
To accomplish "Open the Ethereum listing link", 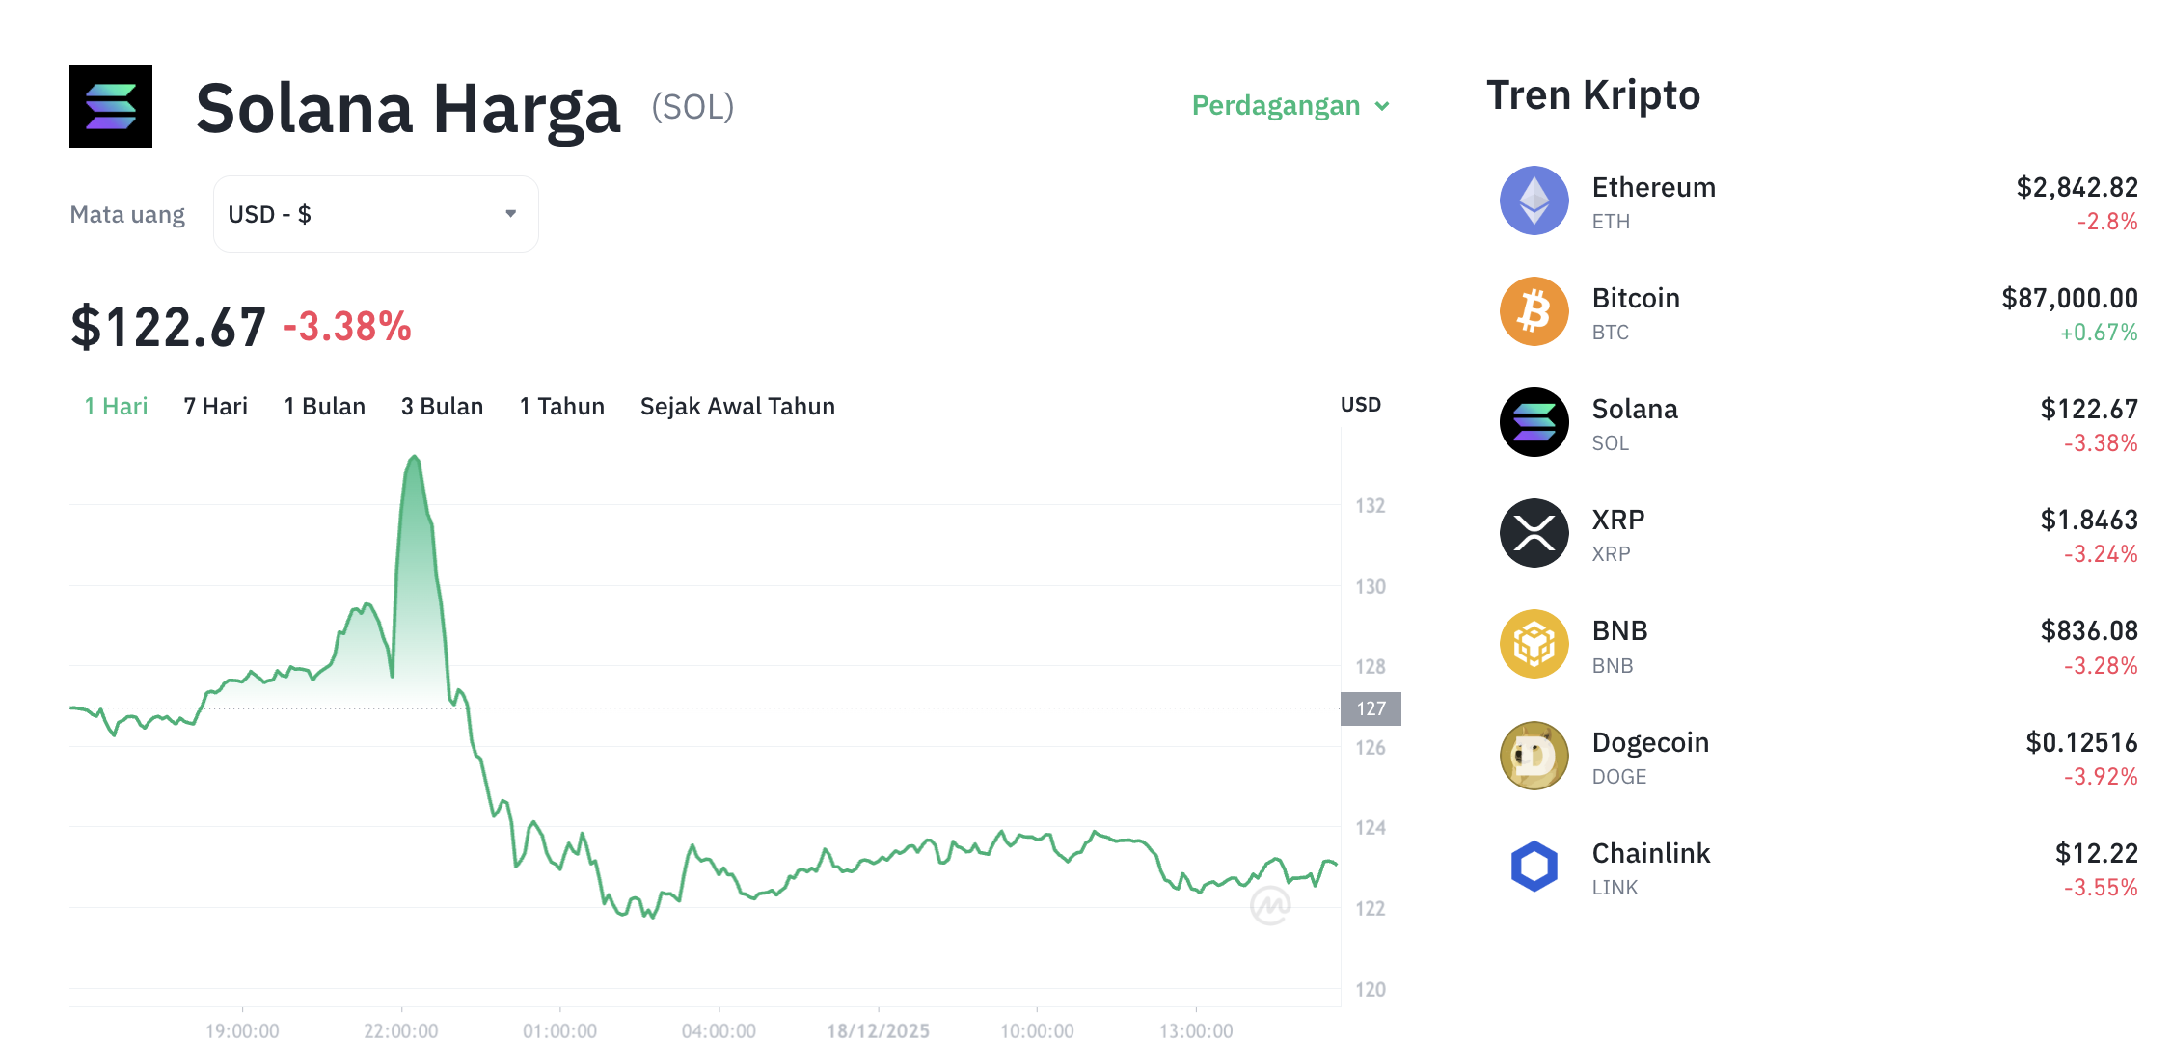I will tap(1653, 187).
